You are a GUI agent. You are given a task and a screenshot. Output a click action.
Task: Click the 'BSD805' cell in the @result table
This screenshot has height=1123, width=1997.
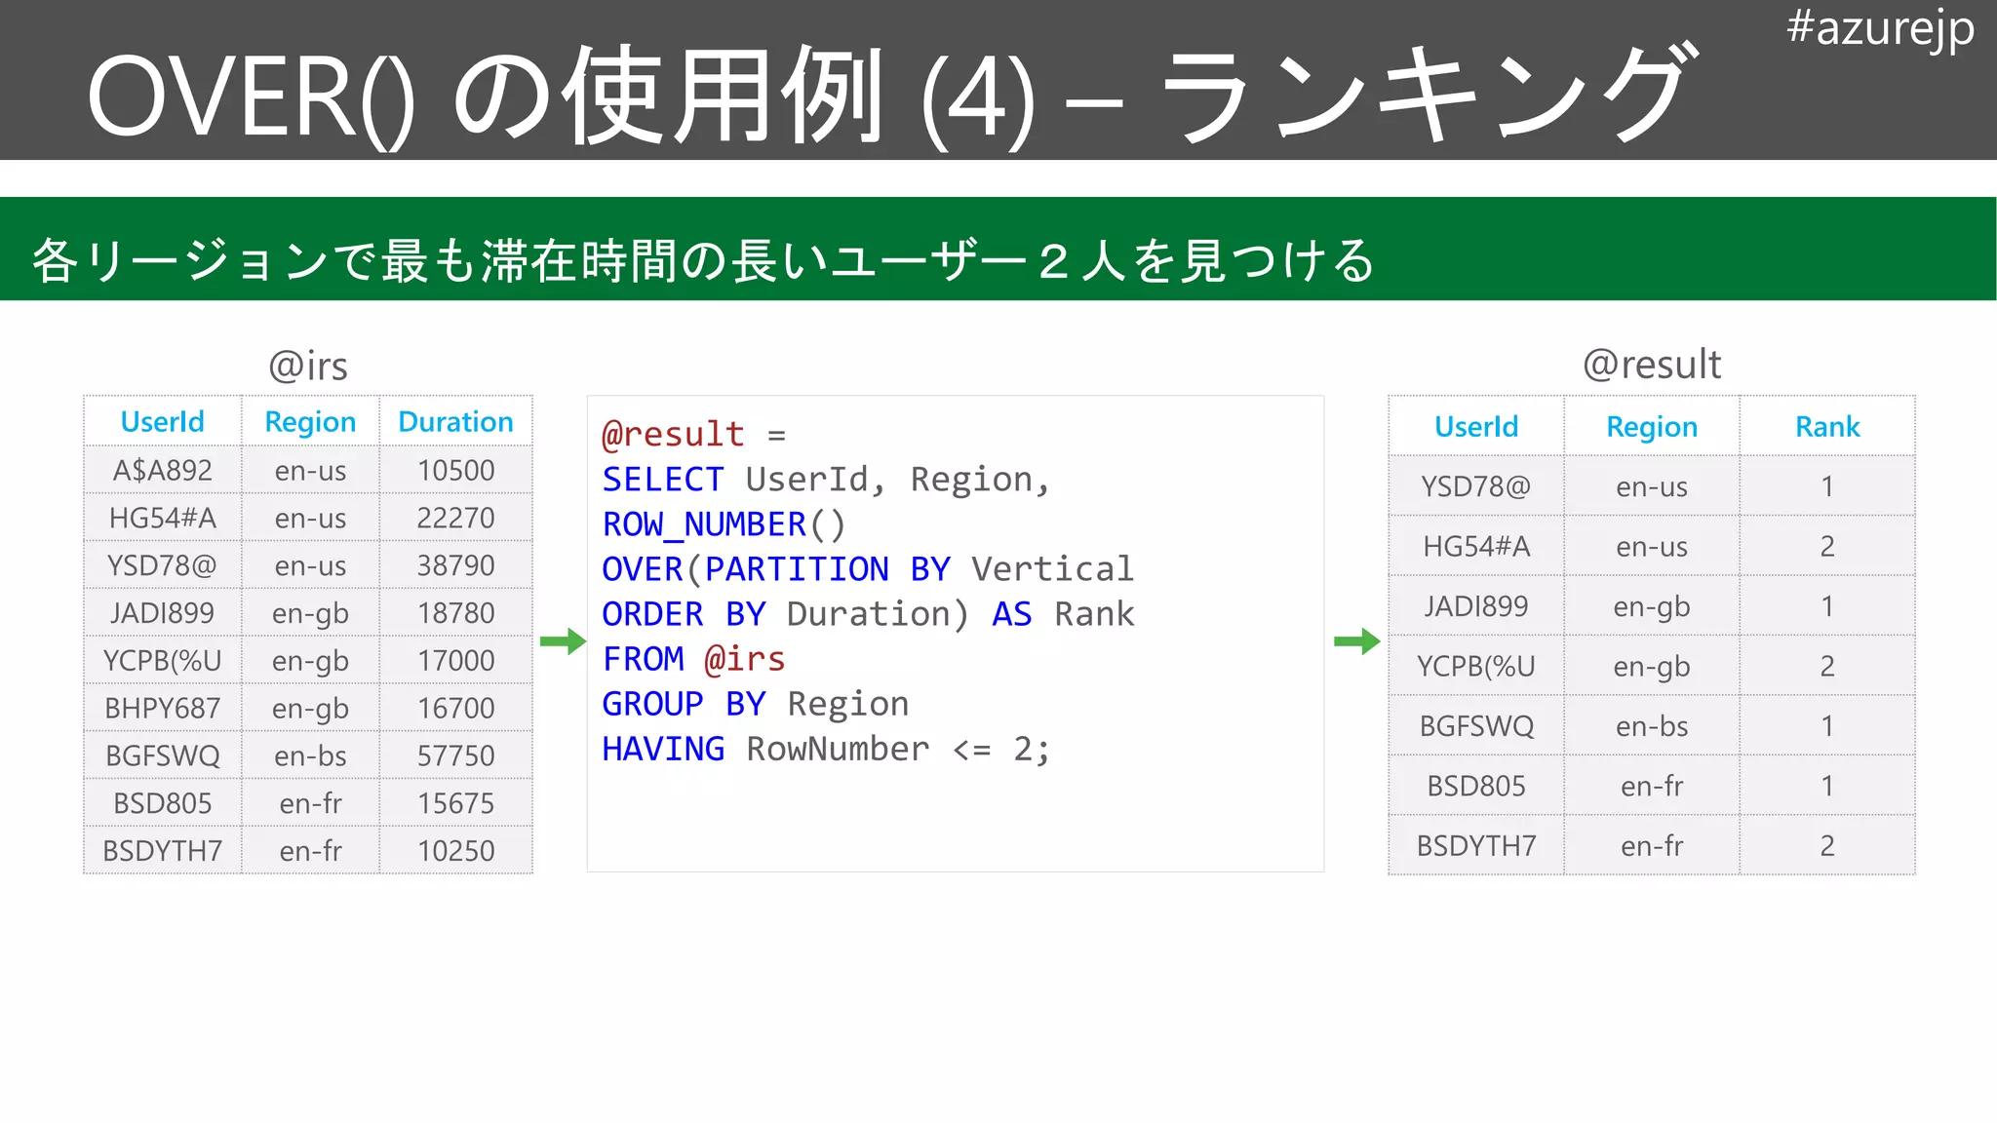pyautogui.click(x=1476, y=786)
